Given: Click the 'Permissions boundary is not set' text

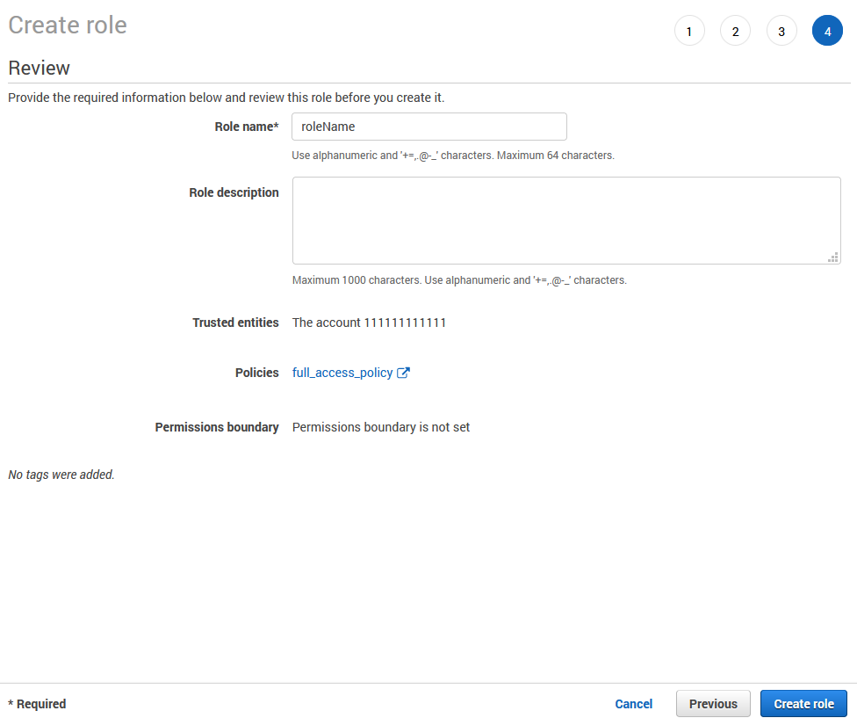Looking at the screenshot, I should click(x=380, y=427).
